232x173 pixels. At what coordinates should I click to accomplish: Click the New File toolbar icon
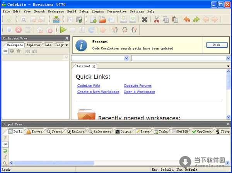pos(93,20)
